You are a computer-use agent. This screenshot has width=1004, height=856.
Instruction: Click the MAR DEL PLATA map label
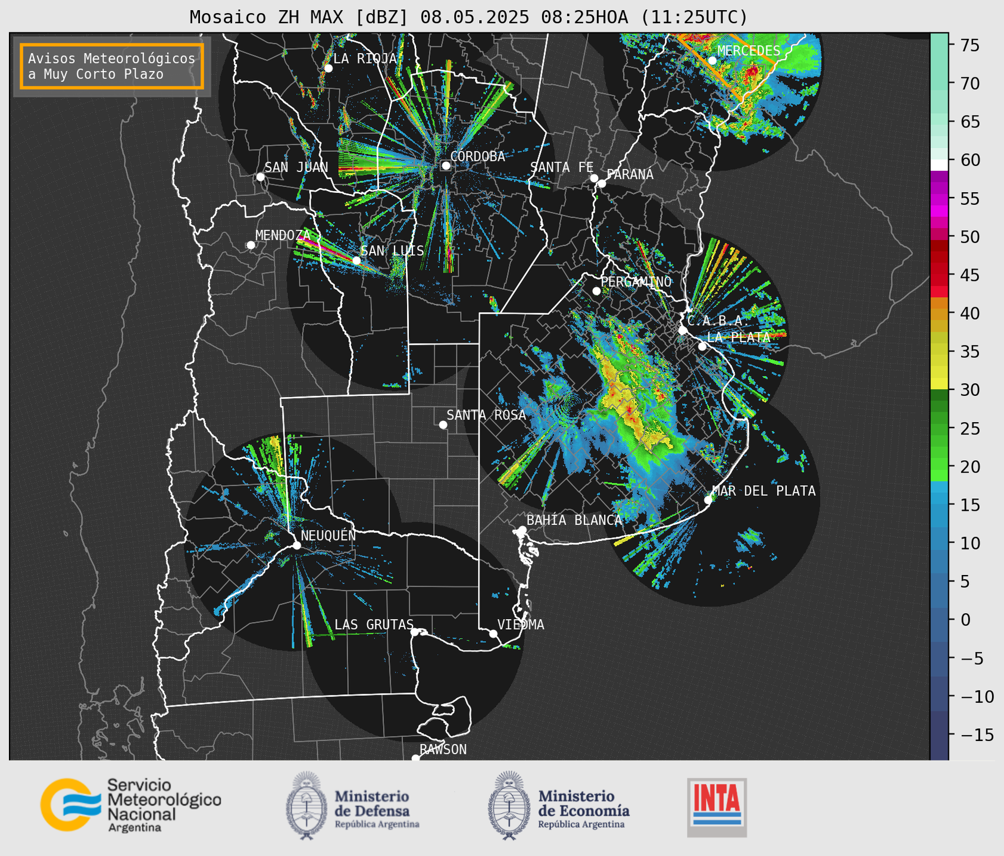coord(764,491)
